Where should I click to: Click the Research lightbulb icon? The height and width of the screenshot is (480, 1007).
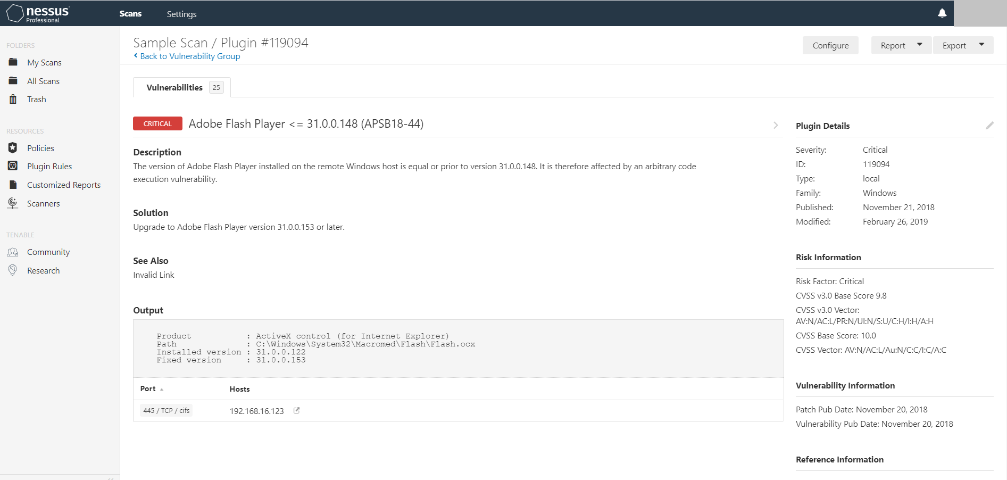point(13,270)
